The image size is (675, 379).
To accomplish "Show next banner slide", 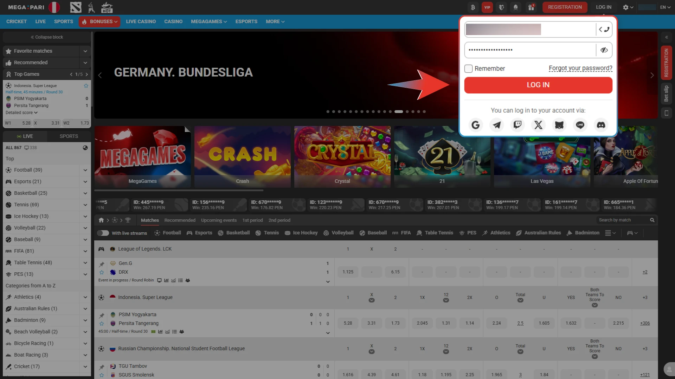I will 652,75.
